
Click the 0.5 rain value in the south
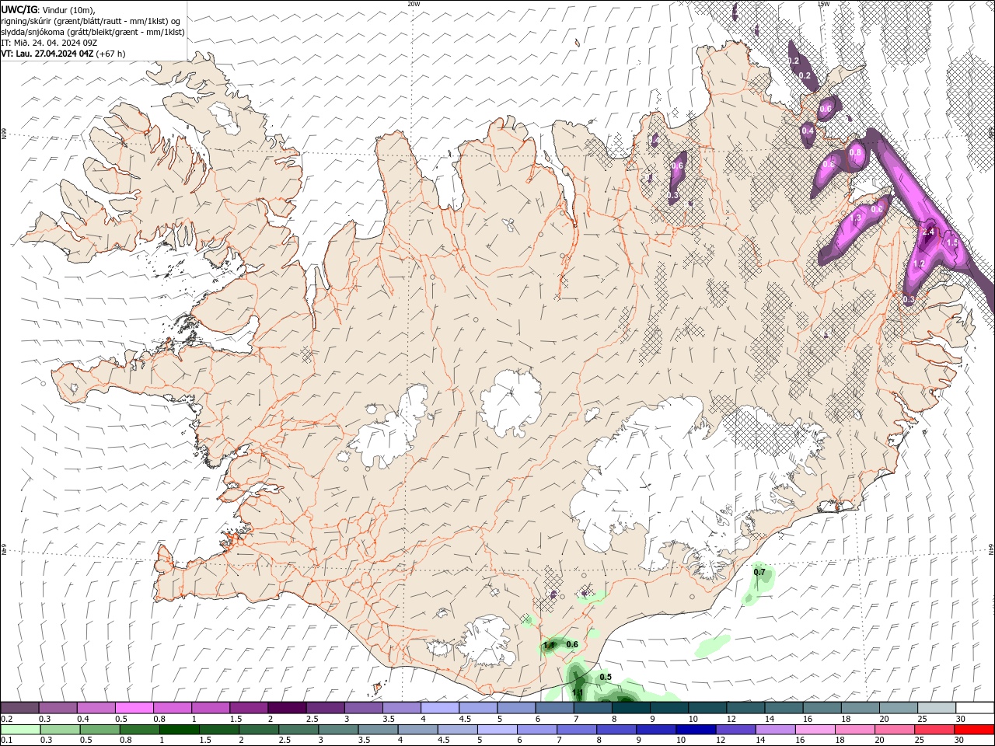(x=606, y=677)
